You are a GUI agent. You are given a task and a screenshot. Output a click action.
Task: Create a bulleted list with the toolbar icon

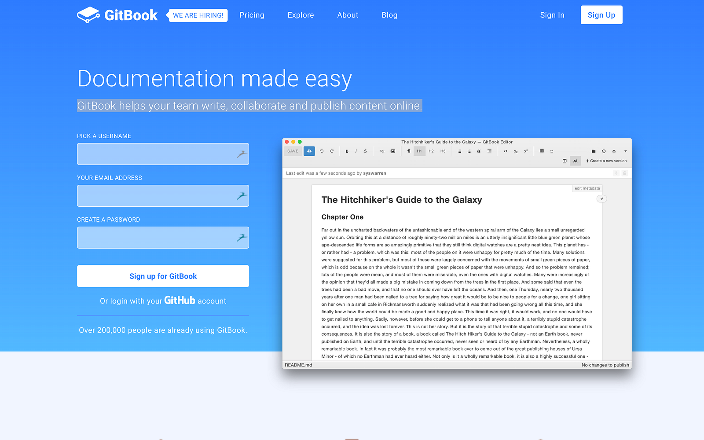pos(459,151)
